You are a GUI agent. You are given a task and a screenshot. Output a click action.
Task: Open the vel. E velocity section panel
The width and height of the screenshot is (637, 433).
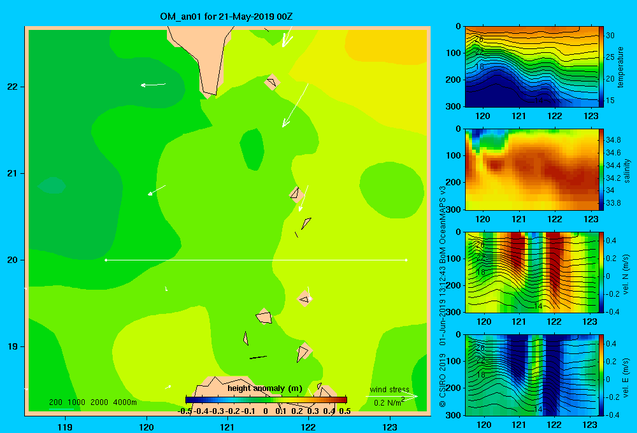click(532, 375)
